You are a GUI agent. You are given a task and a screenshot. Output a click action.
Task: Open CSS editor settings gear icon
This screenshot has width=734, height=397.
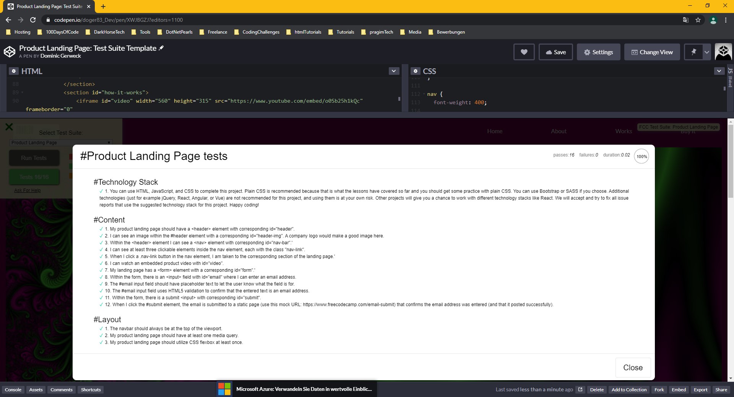416,71
